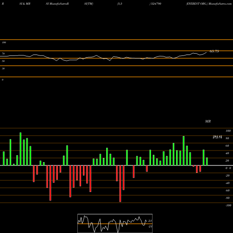The image size is (233, 233).
Task: Click the EVEREST ORG MunafaSutra.com title text
Action: tap(209, 4)
